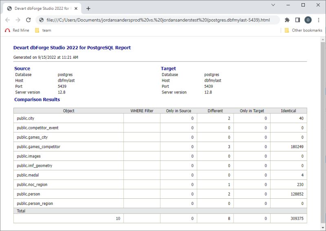The image size is (326, 231).
Task: Click the Source host value dbfmylast
Action: [66, 80]
